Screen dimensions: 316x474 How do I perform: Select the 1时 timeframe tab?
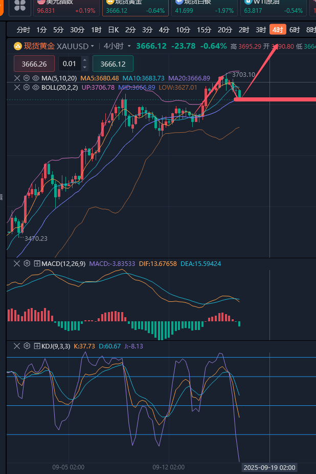point(96,30)
